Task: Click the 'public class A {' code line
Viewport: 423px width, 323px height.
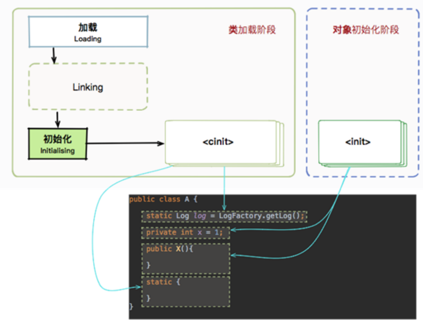Action: coord(163,199)
